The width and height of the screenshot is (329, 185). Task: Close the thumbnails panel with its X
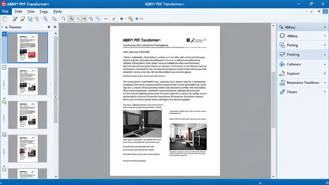pyautogui.click(x=49, y=27)
